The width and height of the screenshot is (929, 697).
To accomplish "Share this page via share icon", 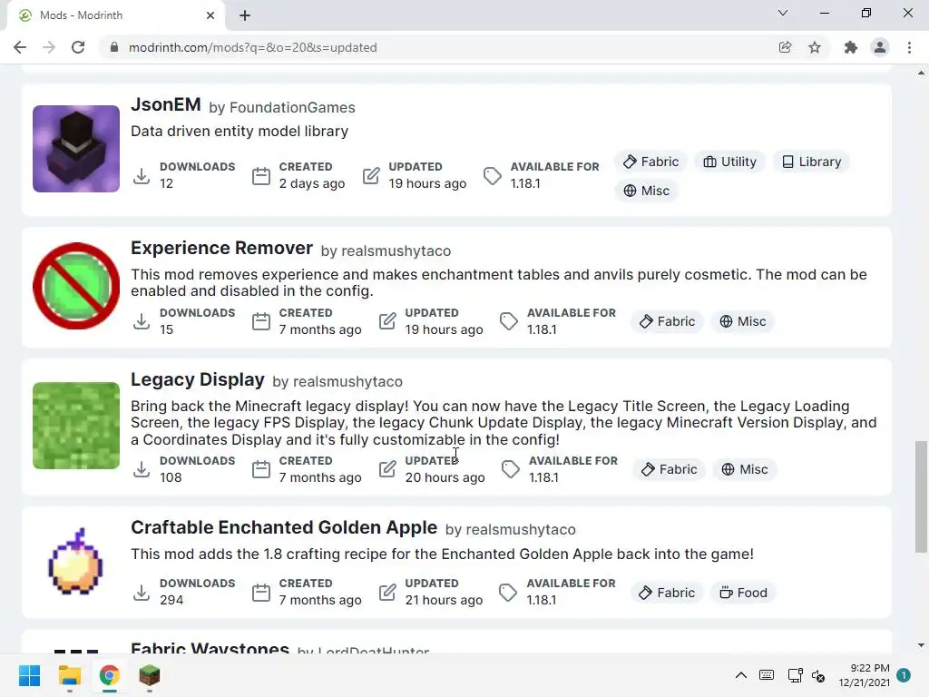I will 785,47.
